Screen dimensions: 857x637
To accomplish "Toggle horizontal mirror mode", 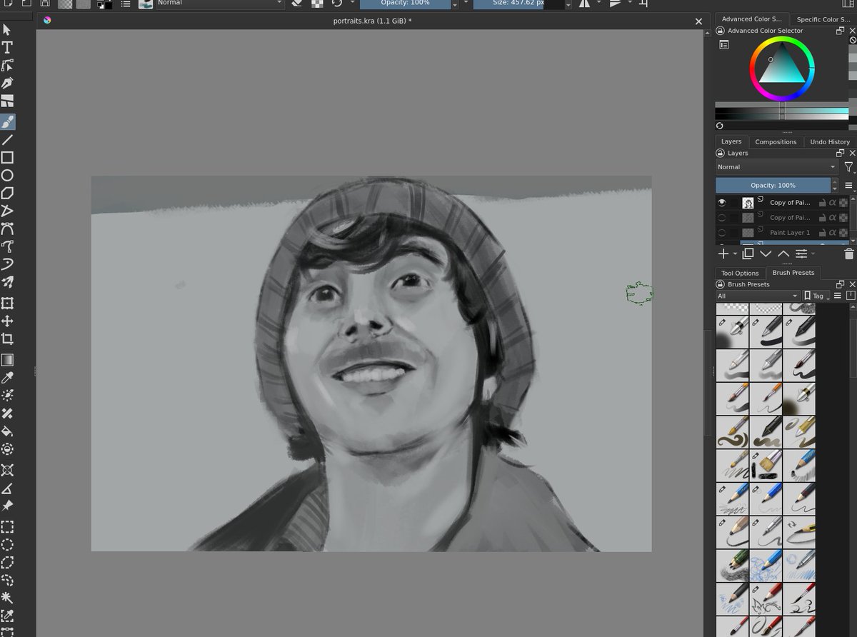I will point(585,3).
